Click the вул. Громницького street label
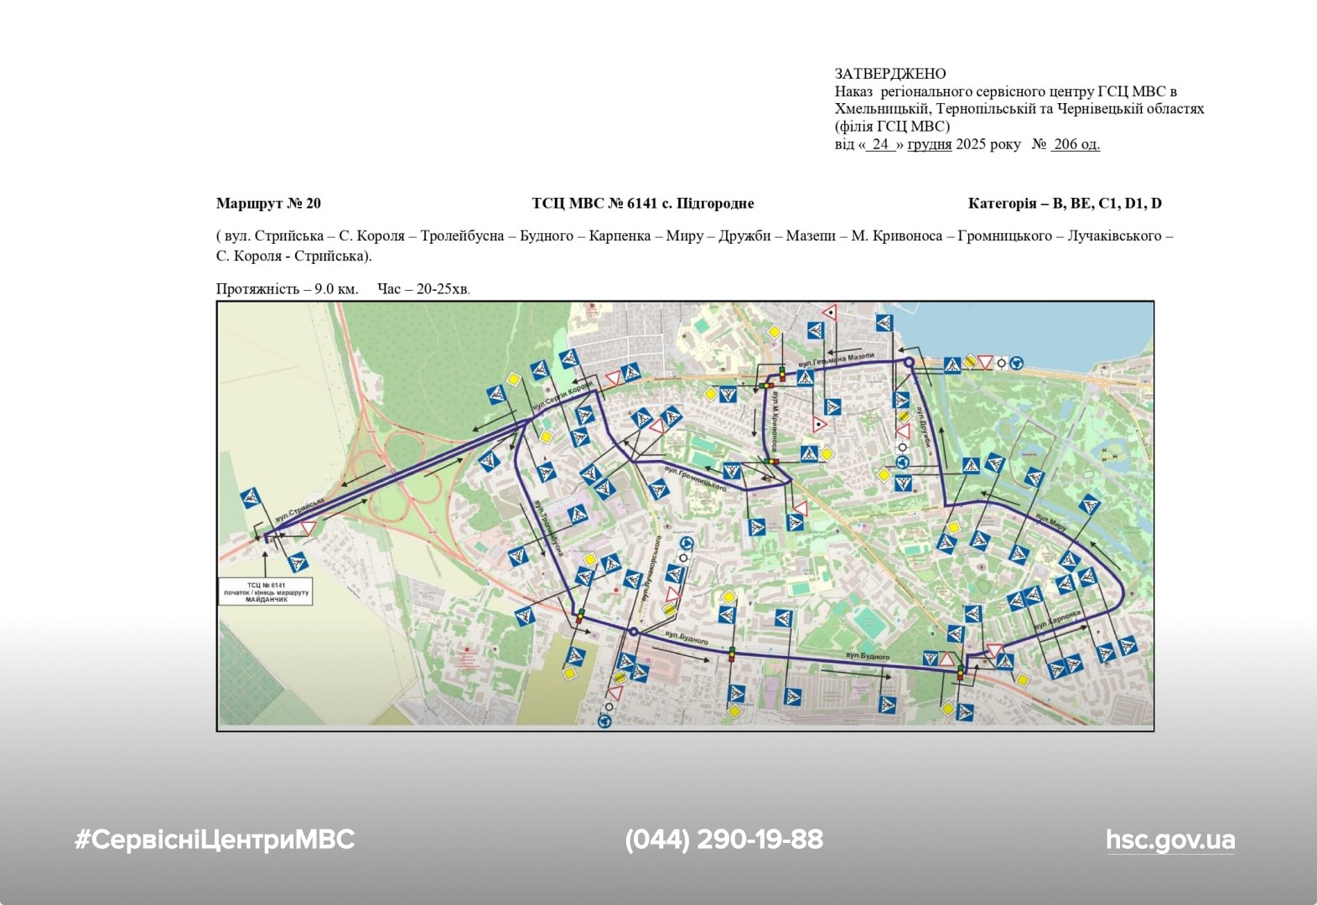The width and height of the screenshot is (1317, 905). pos(695,477)
